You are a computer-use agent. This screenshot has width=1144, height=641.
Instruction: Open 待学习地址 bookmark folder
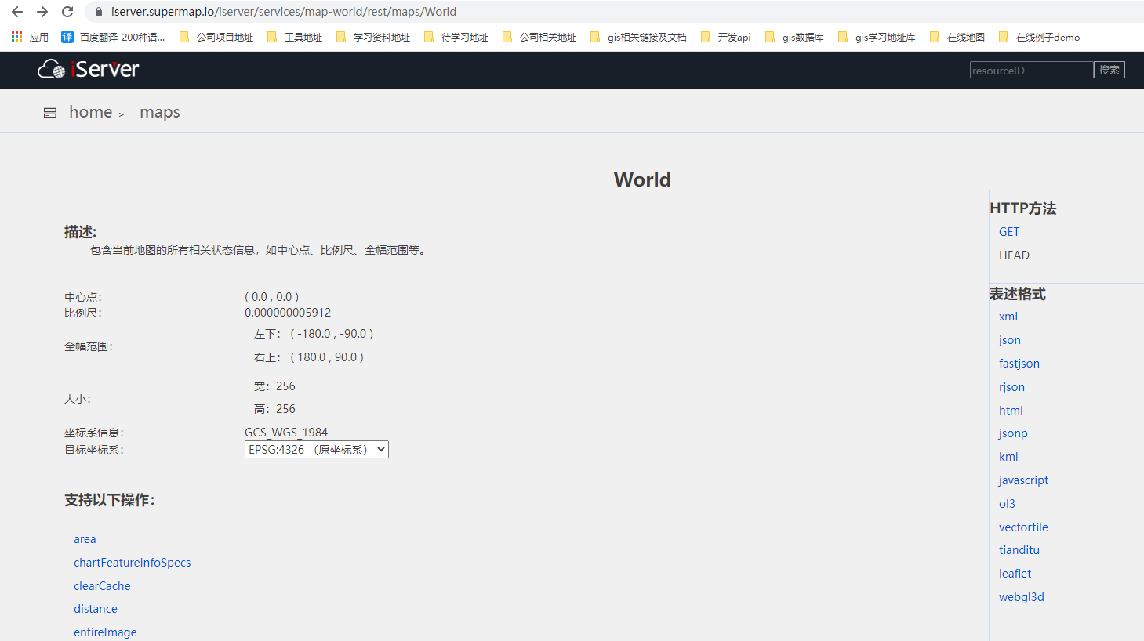(456, 37)
